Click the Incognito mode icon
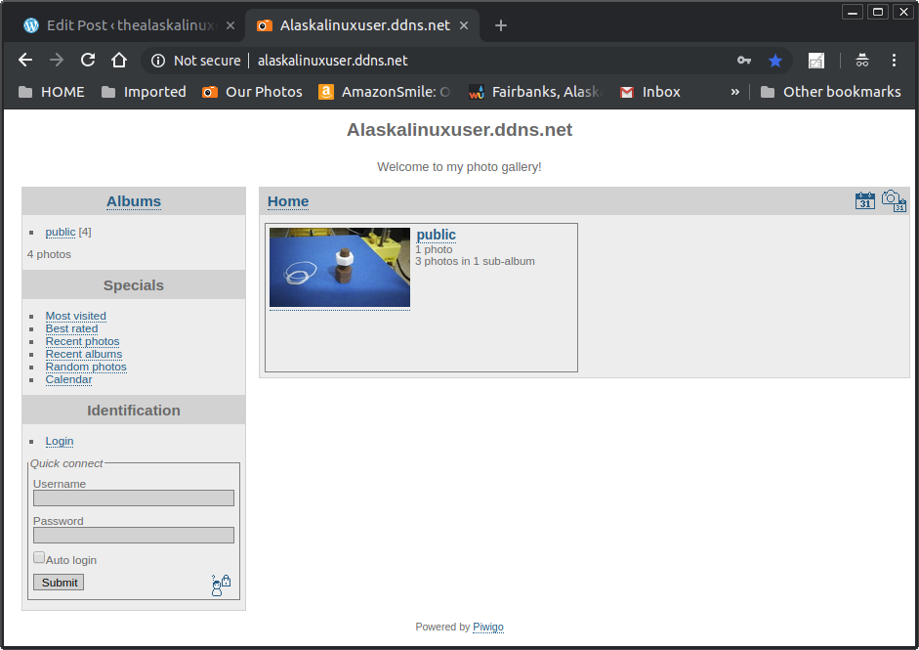Viewport: 919px width, 650px height. (861, 61)
